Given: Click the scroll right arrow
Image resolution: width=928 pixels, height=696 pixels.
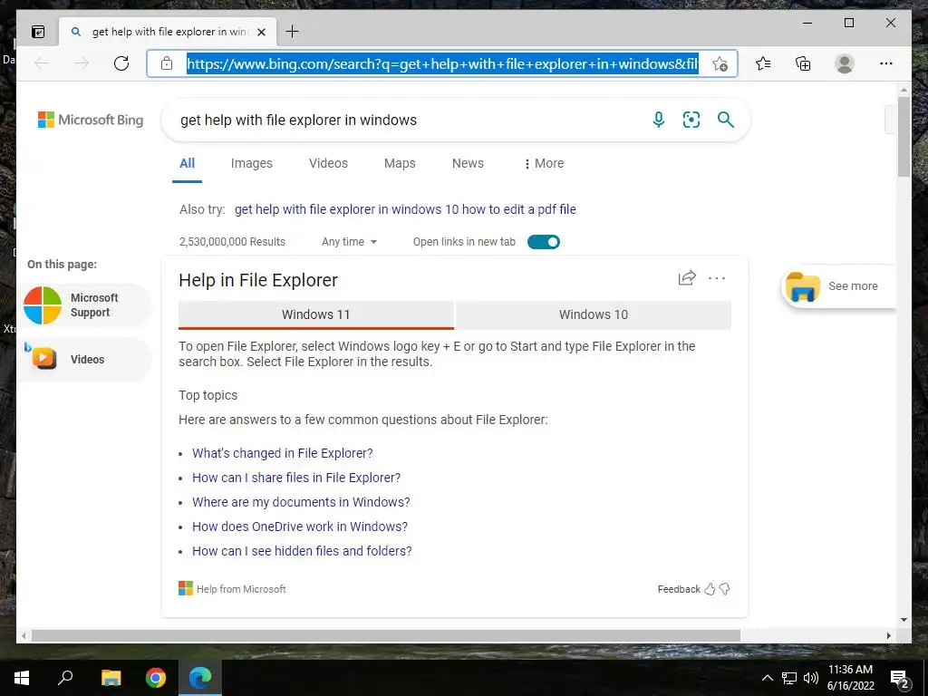Looking at the screenshot, I should coord(888,635).
